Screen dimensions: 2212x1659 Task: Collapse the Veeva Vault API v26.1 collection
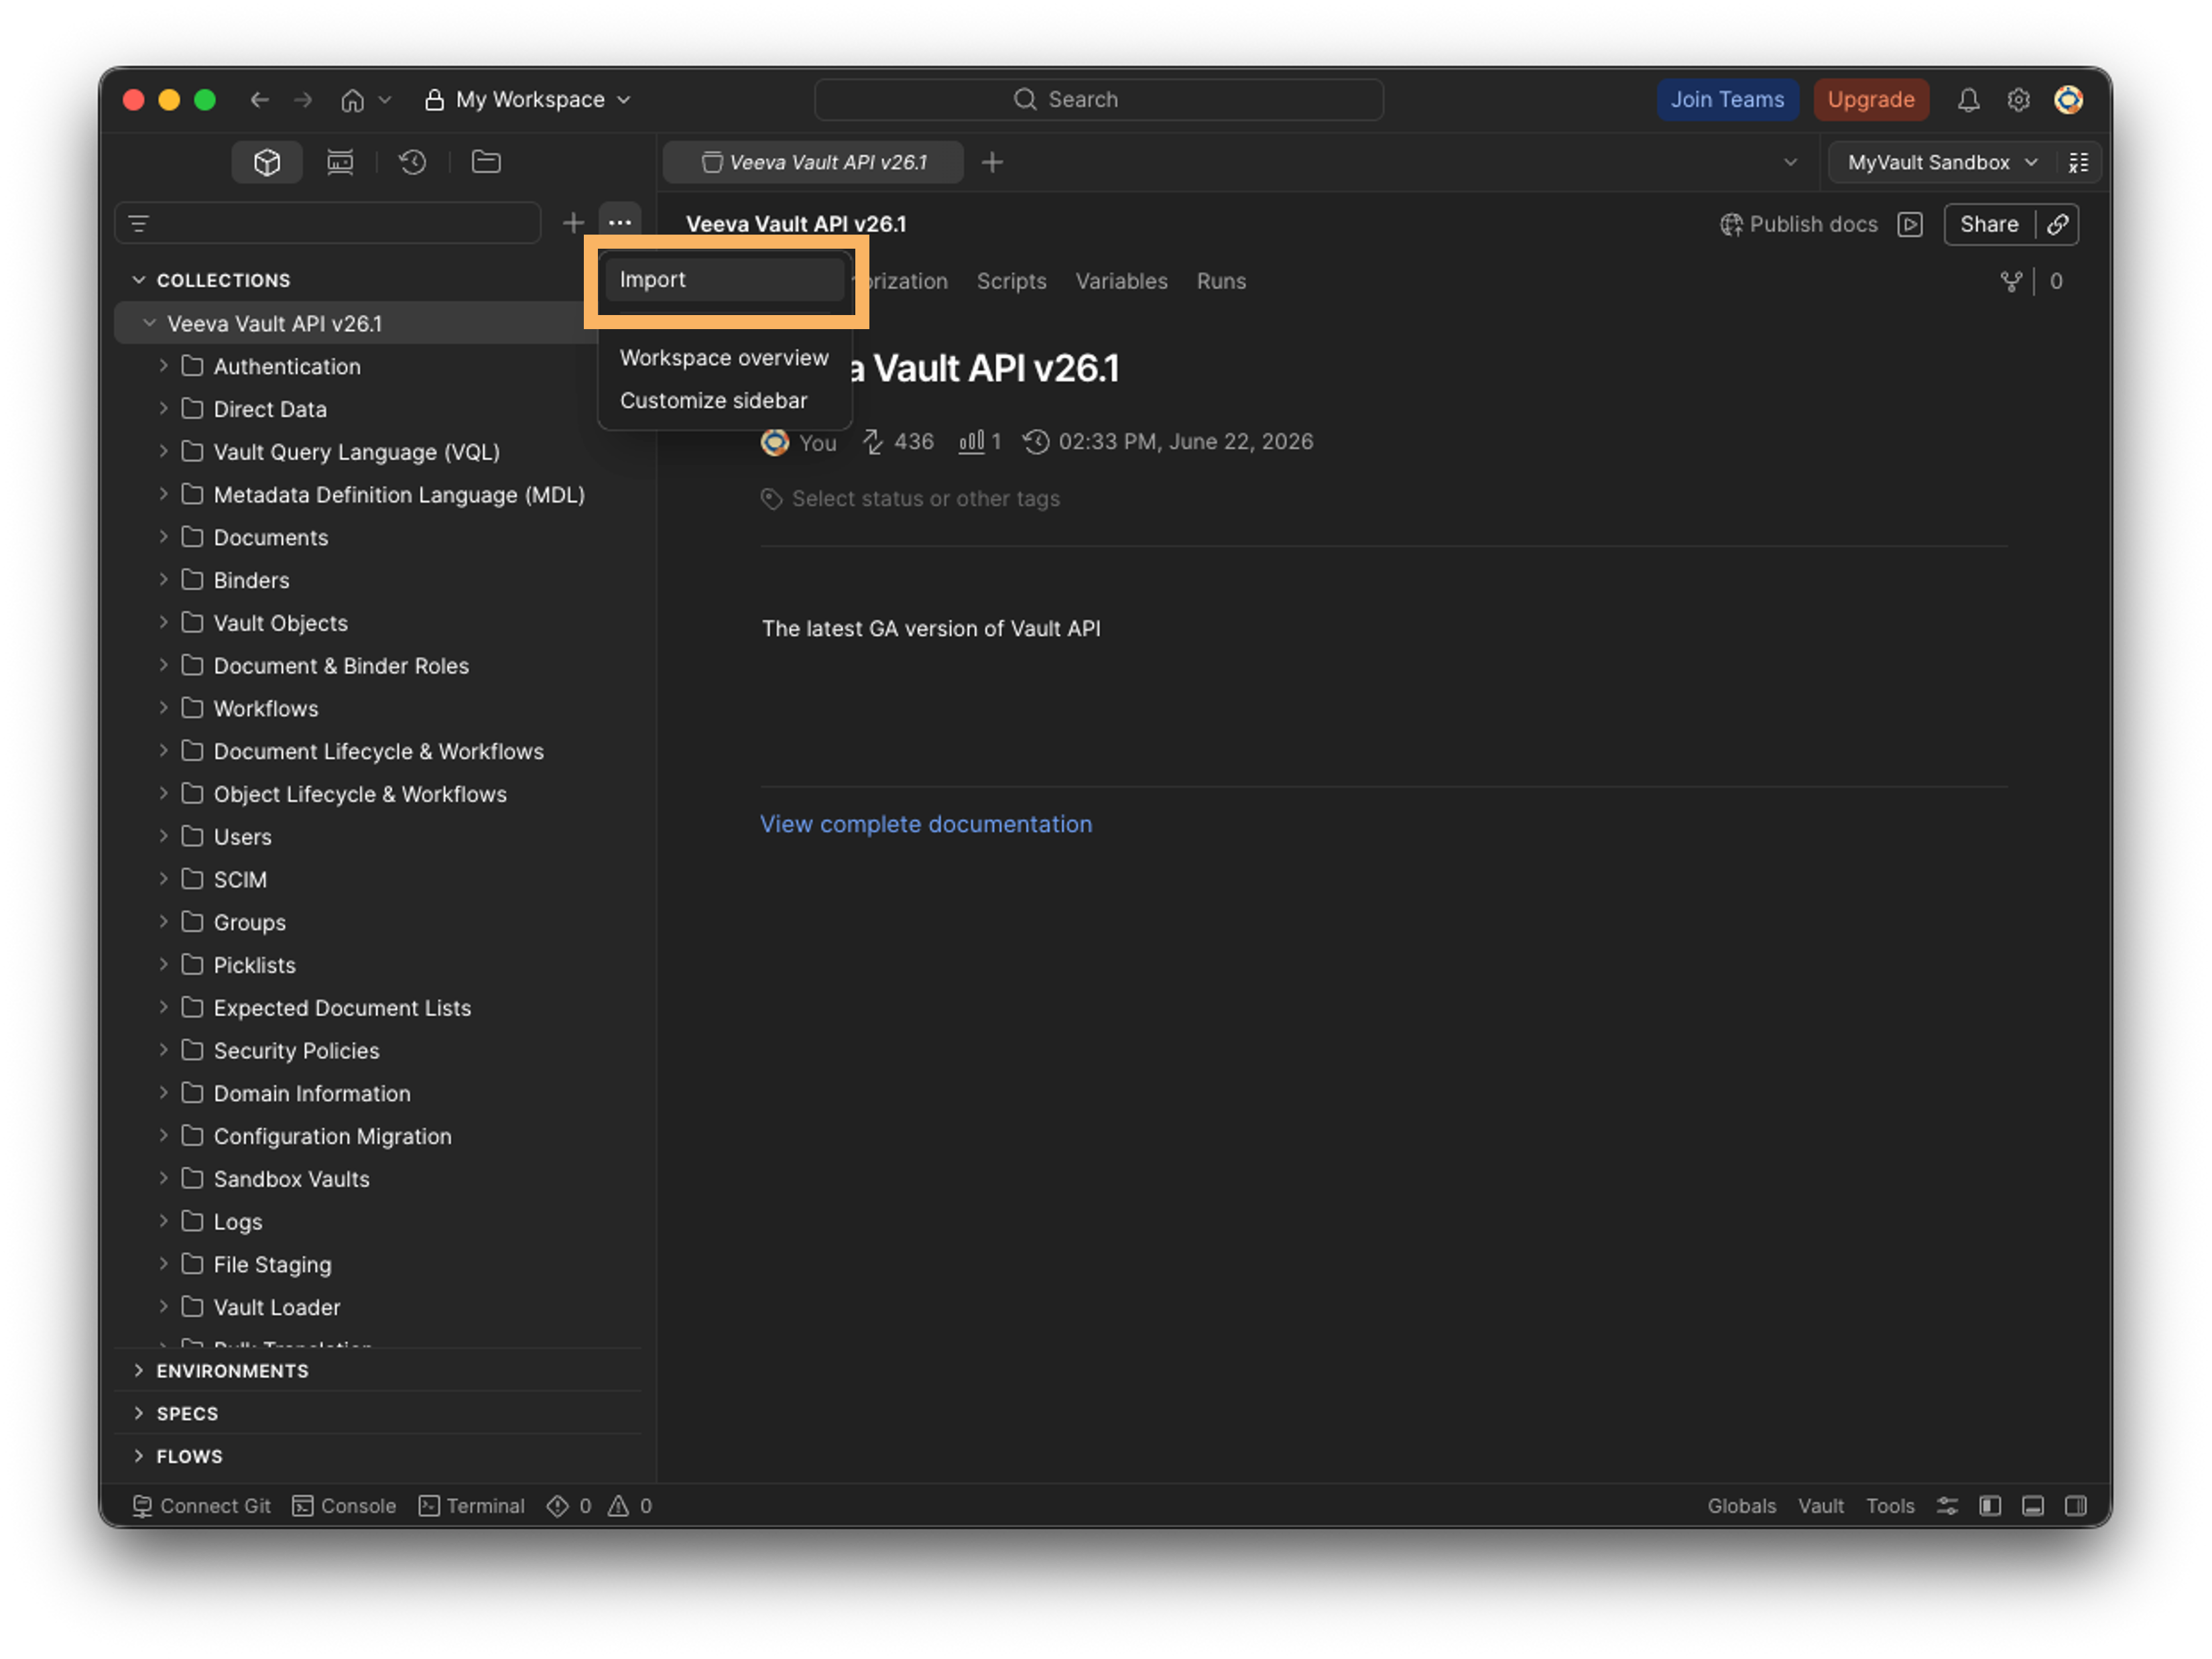[x=149, y=323]
